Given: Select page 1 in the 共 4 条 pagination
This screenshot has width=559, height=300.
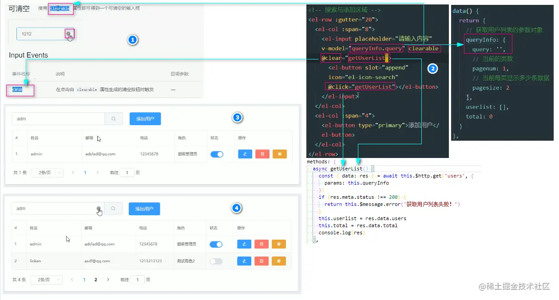Looking at the screenshot, I should point(84,280).
